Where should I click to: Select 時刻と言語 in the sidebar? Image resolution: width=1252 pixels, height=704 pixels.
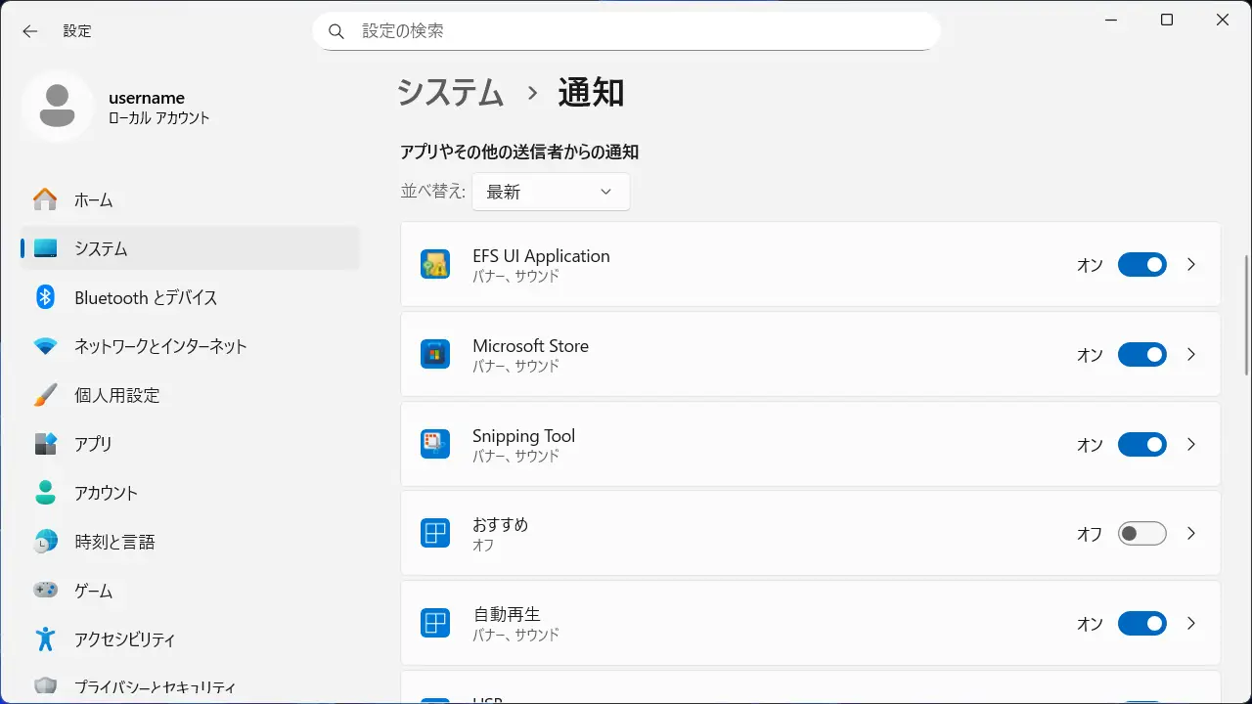[x=114, y=542]
